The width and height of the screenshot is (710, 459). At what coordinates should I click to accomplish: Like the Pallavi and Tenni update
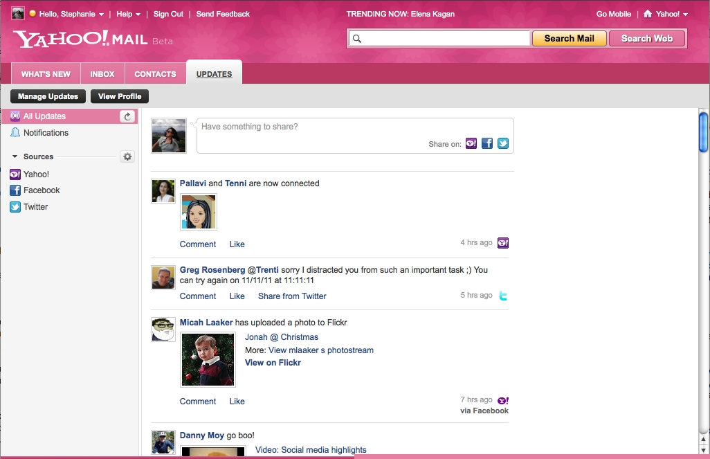[x=237, y=244]
